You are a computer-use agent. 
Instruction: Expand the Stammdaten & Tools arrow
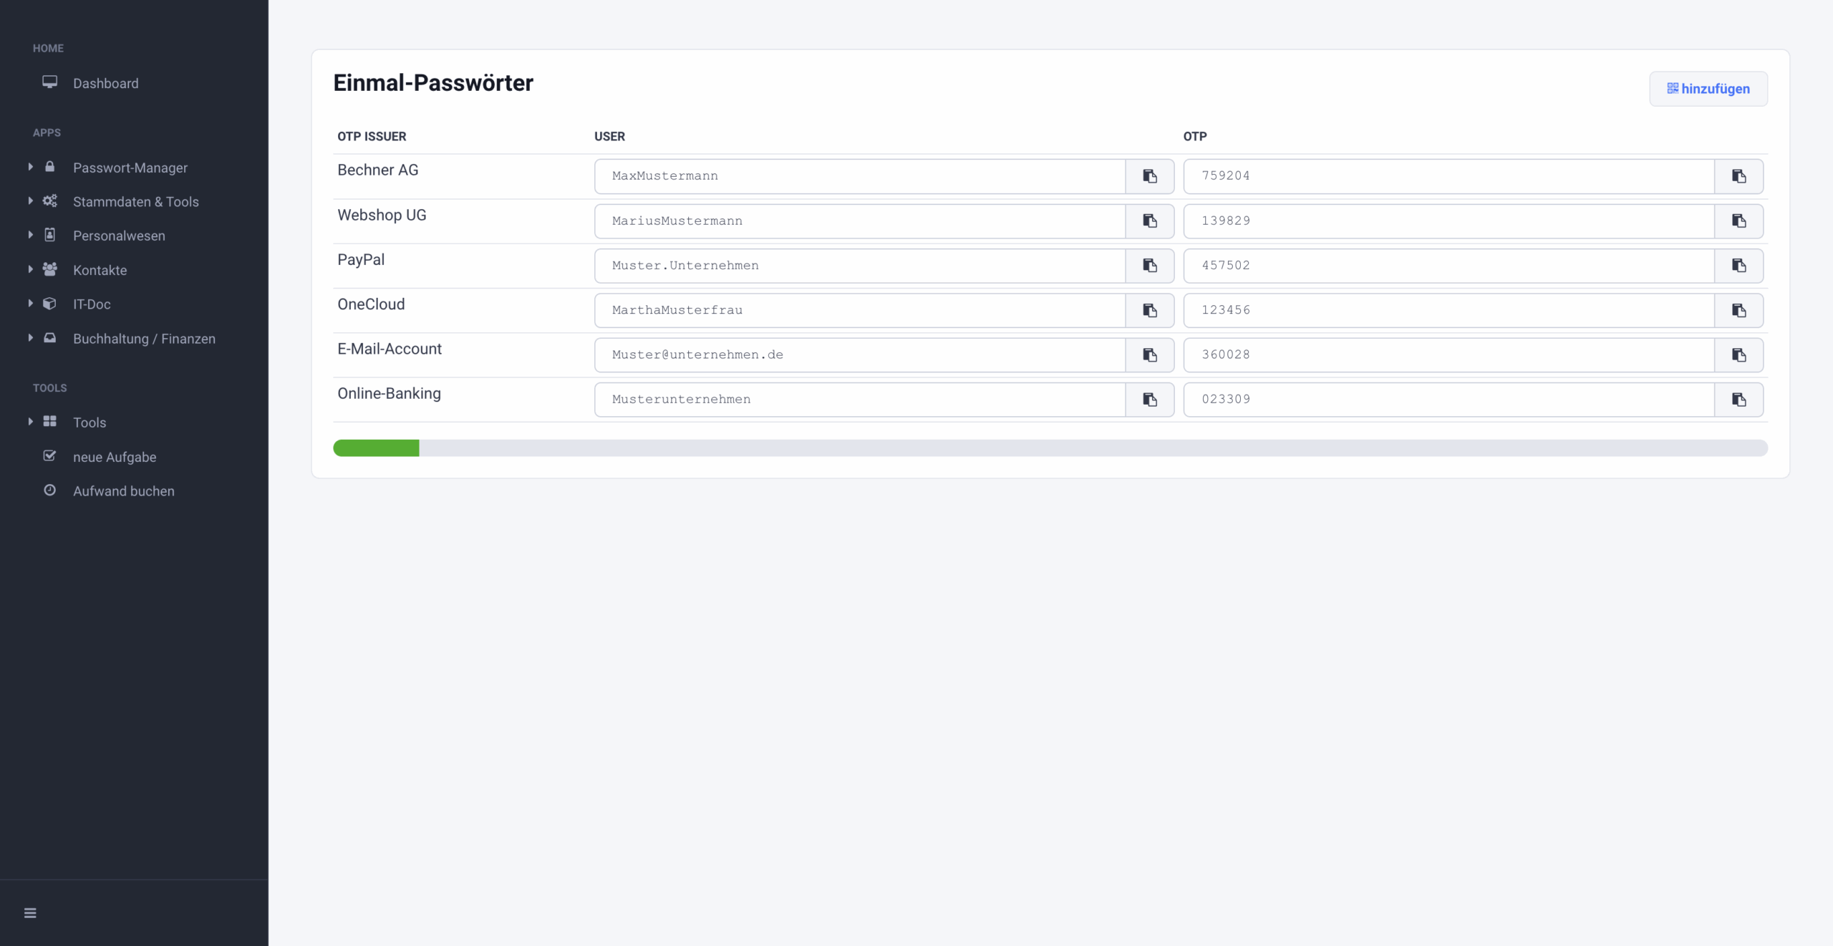coord(31,201)
